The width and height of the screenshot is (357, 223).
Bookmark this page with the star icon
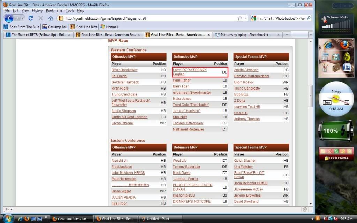click(240, 18)
